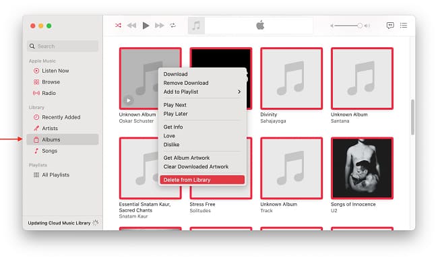Select Clear Downloaded Artwork
Screen dimensions: 438x260
click(202, 167)
